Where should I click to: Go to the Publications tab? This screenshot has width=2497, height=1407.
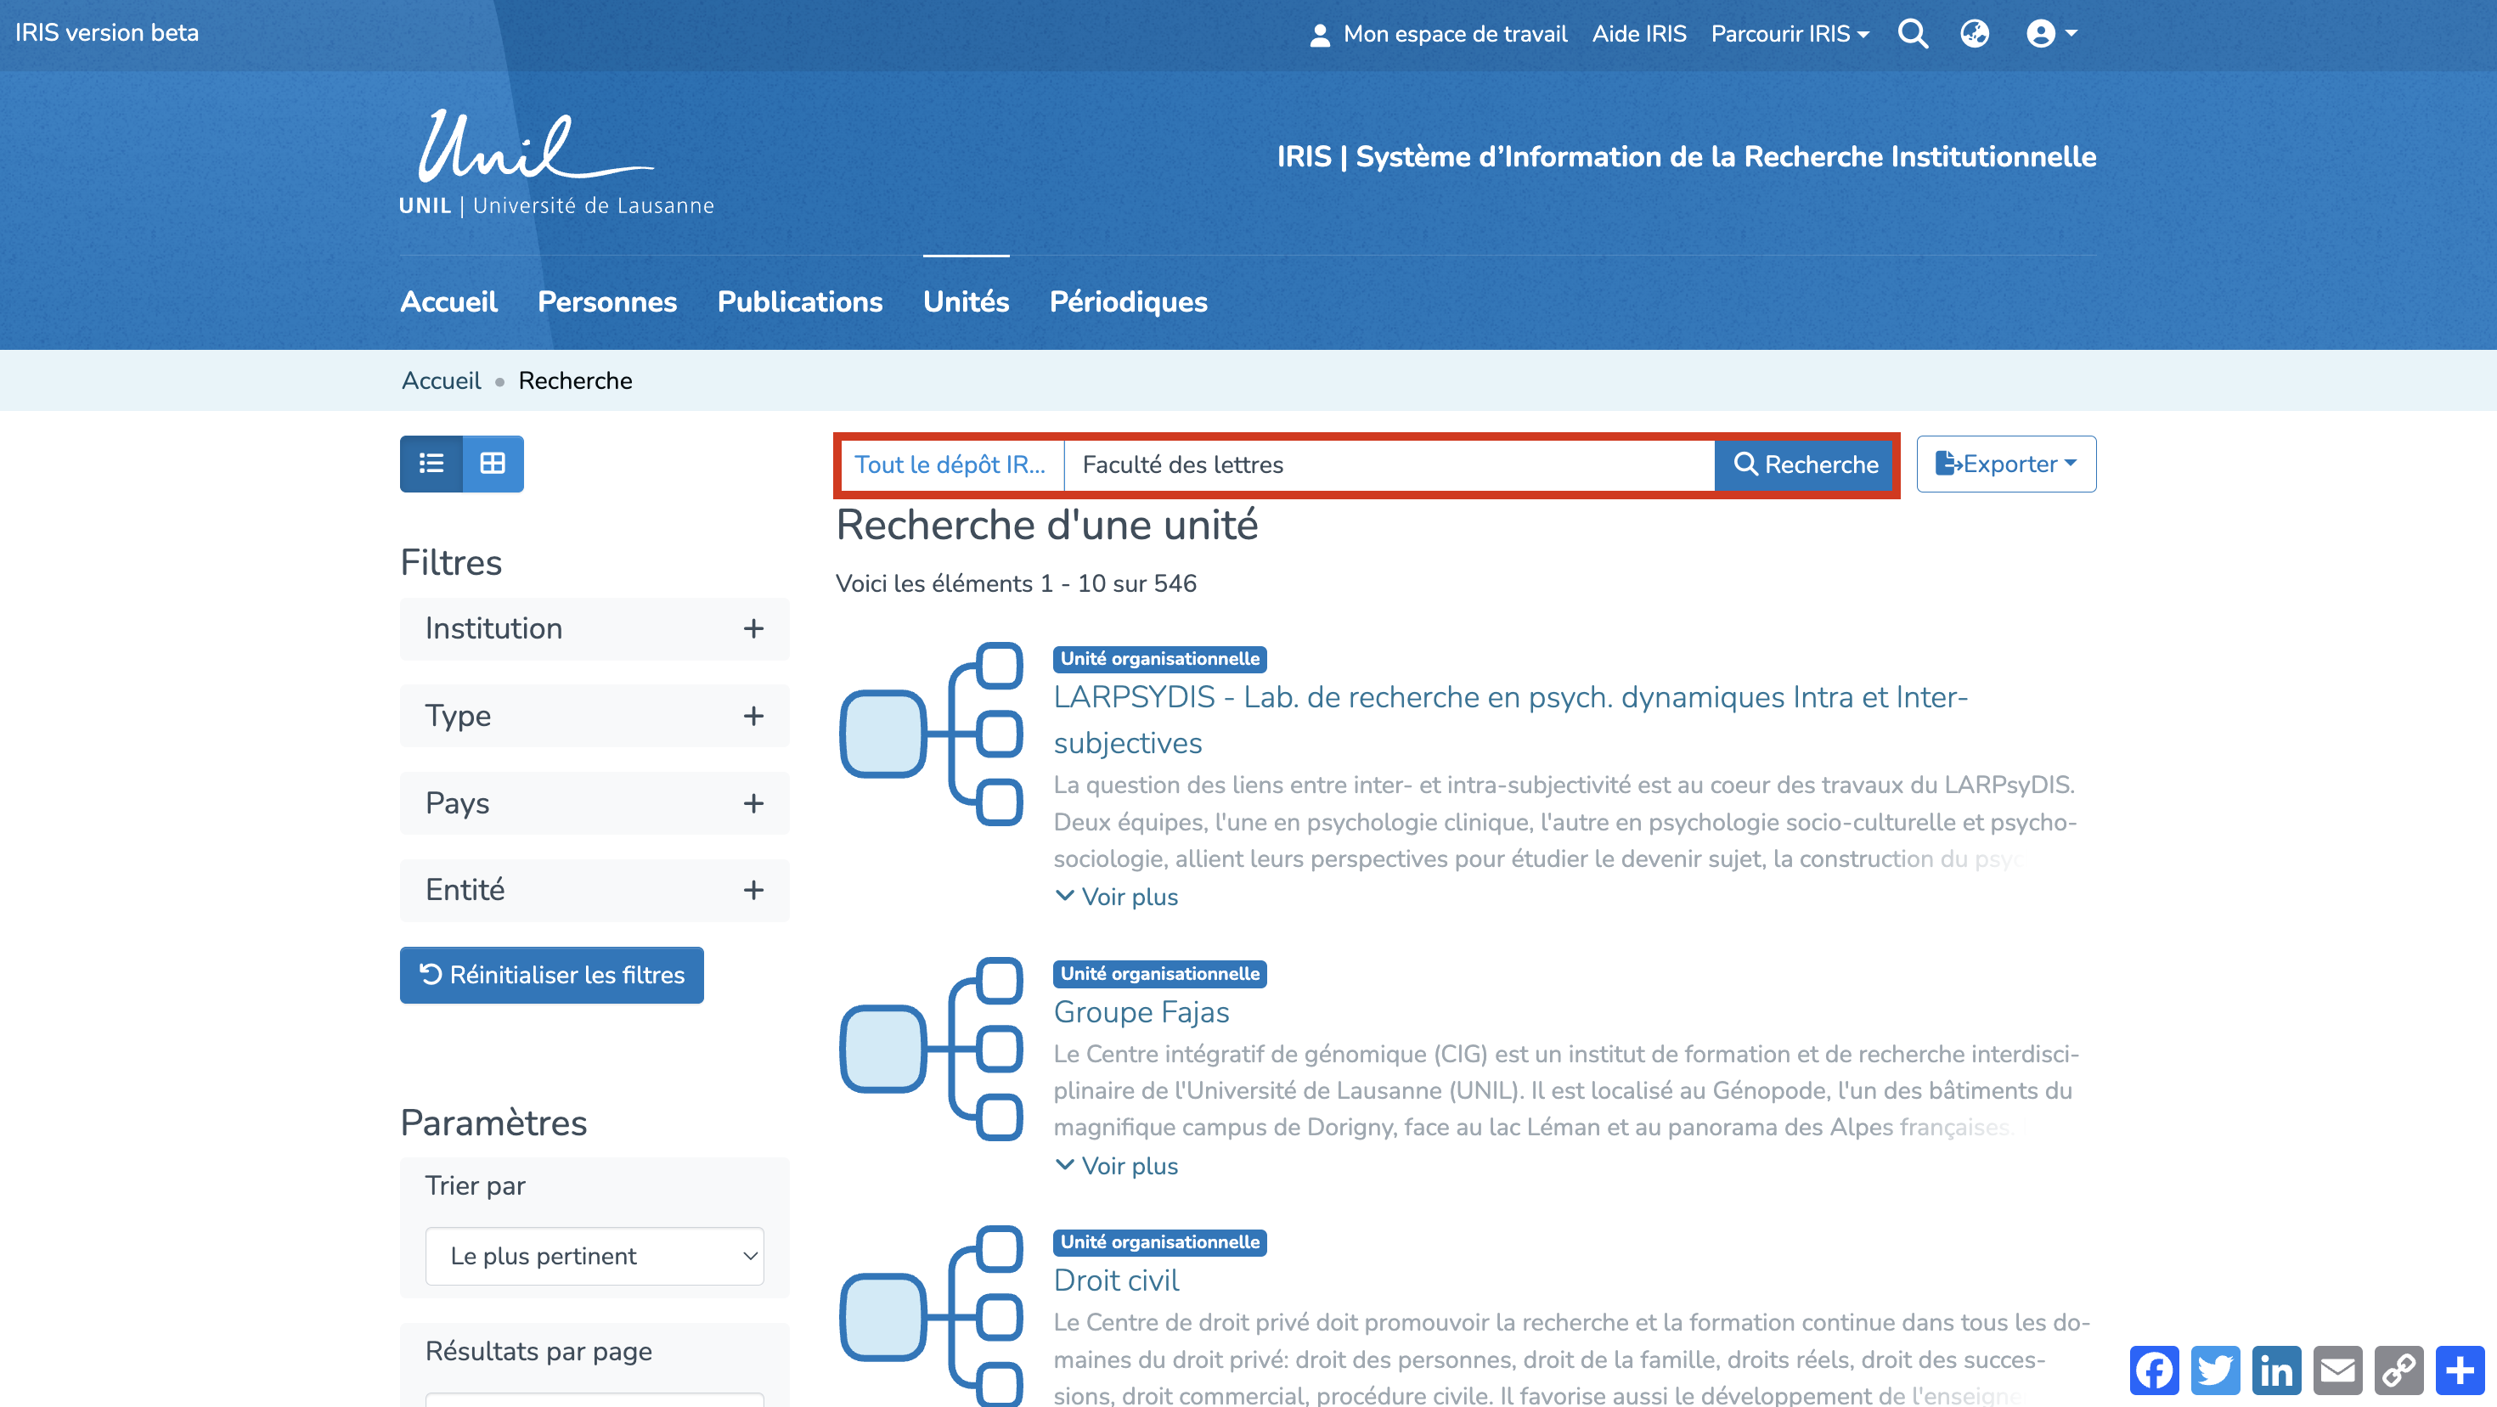tap(798, 301)
